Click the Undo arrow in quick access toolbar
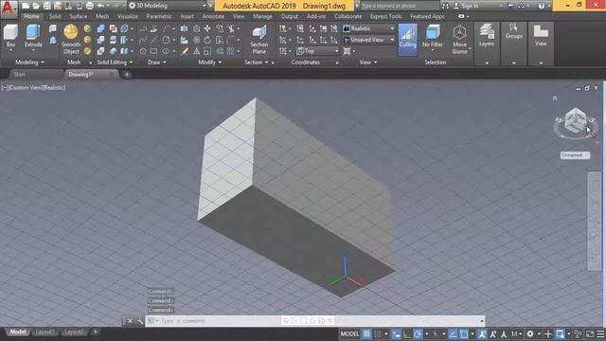606x341 pixels. click(x=100, y=6)
